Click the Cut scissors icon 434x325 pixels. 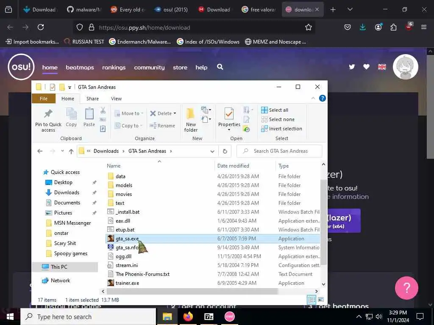point(103,110)
